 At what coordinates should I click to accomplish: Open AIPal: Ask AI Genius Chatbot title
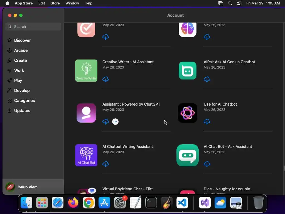click(229, 62)
